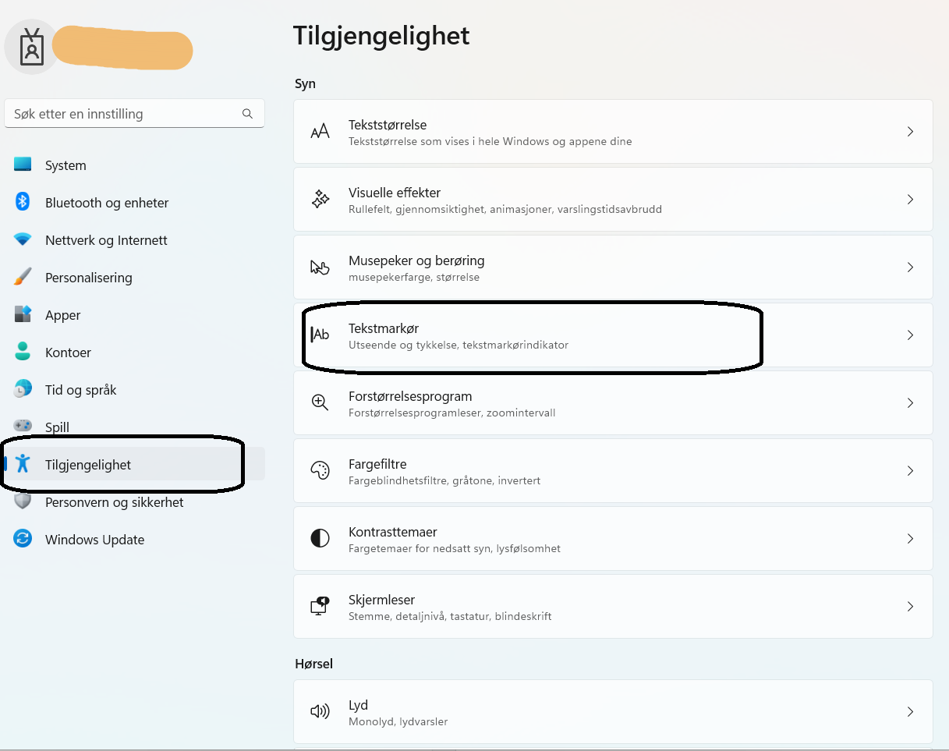Click the Tekststørrelse AA icon
The width and height of the screenshot is (949, 751).
coord(320,132)
